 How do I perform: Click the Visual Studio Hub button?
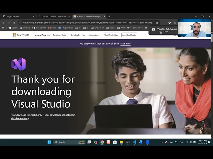coord(111,35)
